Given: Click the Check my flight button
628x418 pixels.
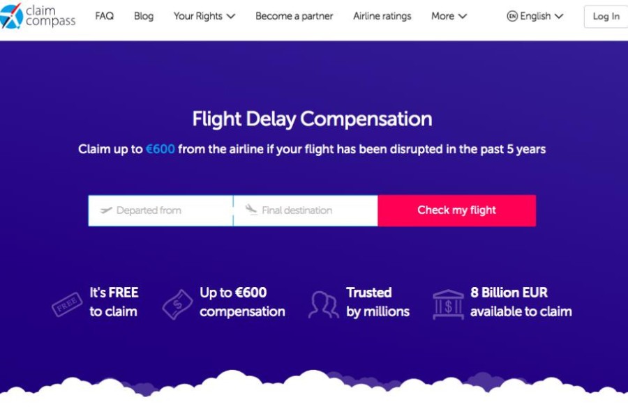Looking at the screenshot, I should click(457, 210).
